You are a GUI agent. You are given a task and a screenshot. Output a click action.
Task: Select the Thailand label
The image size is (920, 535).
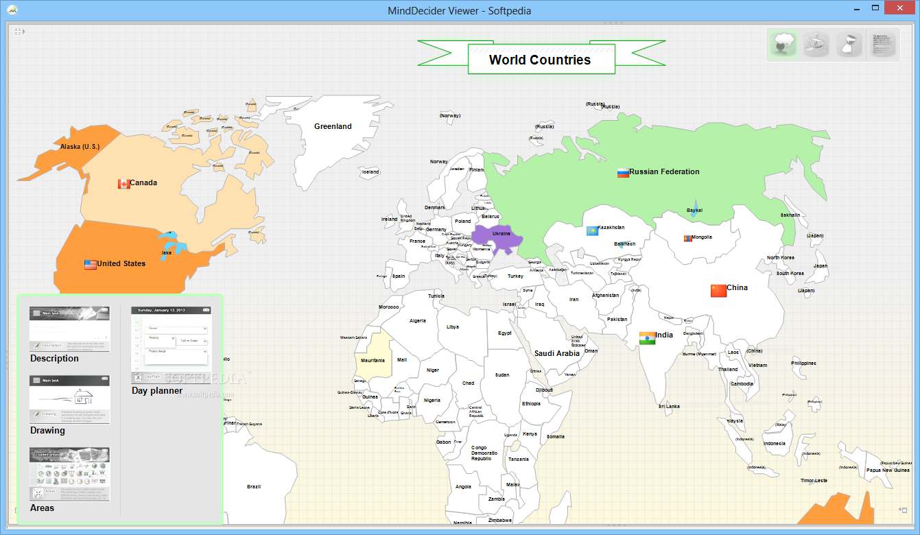pyautogui.click(x=728, y=369)
